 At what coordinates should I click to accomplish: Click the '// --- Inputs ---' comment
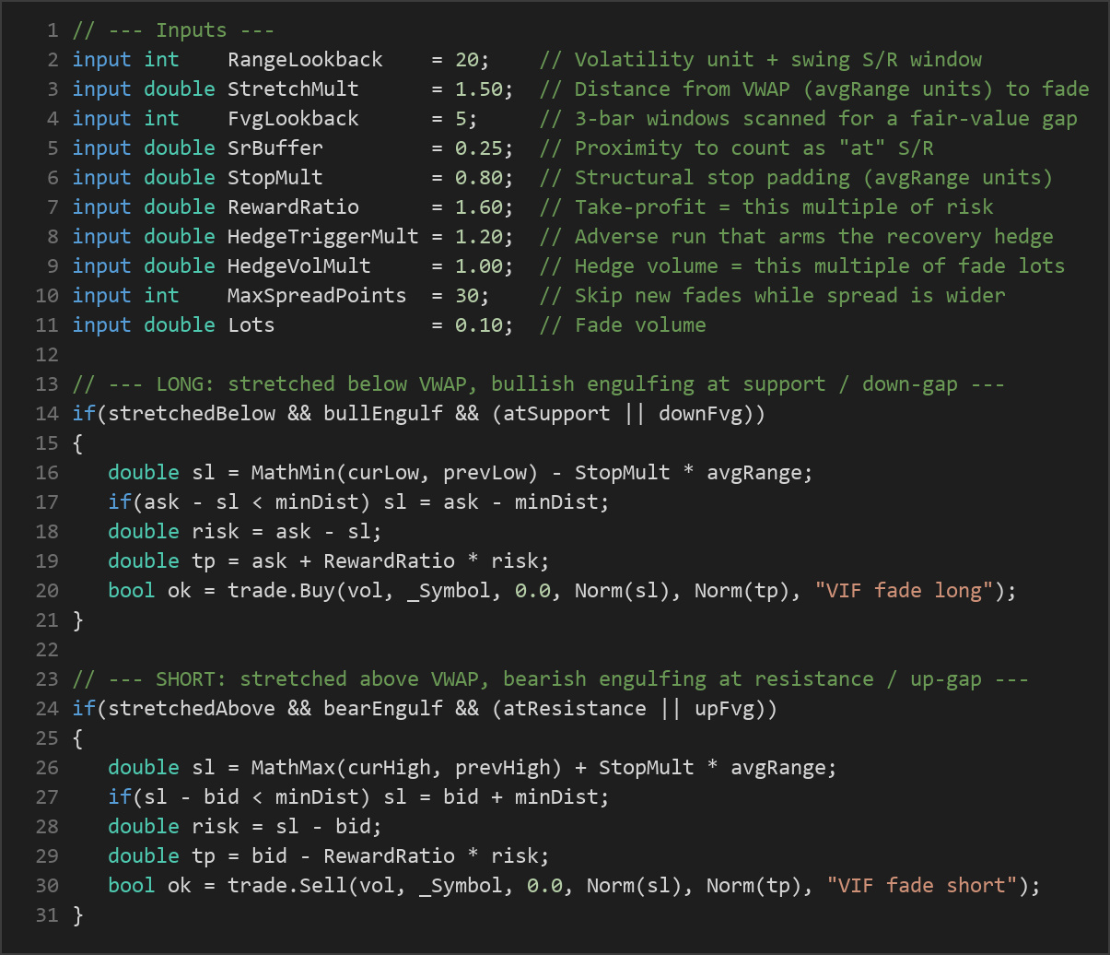(x=149, y=30)
